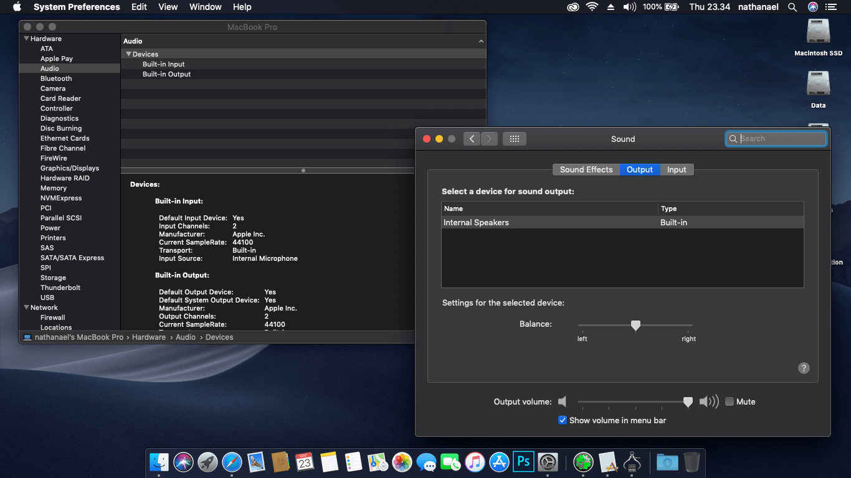The image size is (851, 478).
Task: Switch to the Input tab
Action: (x=677, y=169)
